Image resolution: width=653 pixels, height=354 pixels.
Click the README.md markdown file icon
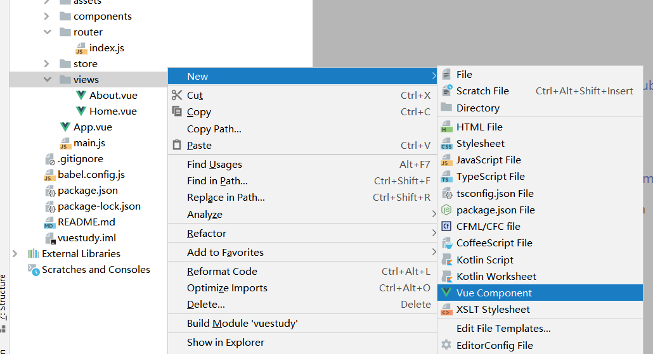tap(49, 222)
